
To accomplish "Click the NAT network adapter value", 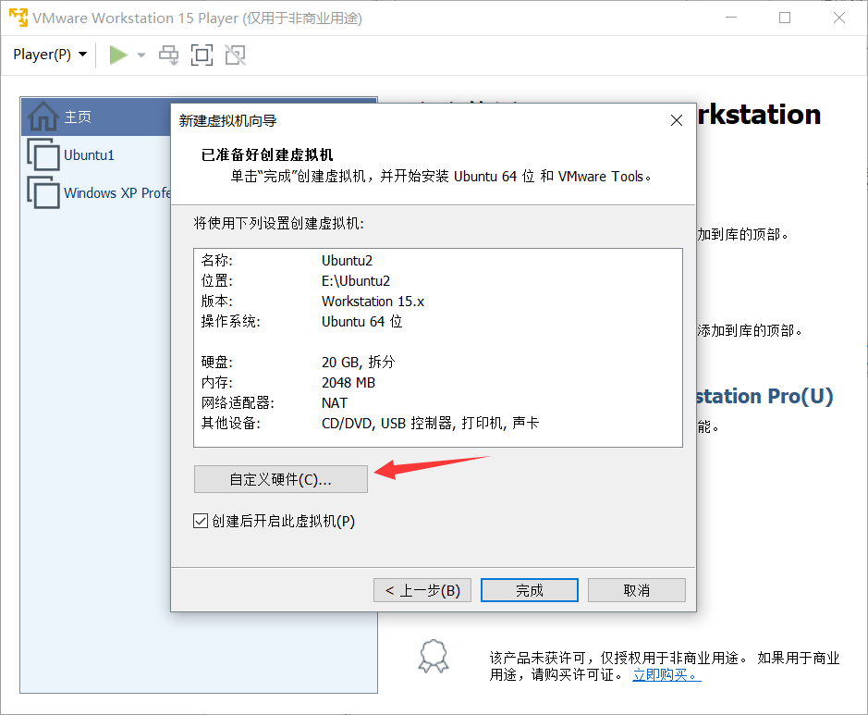I will pyautogui.click(x=335, y=403).
